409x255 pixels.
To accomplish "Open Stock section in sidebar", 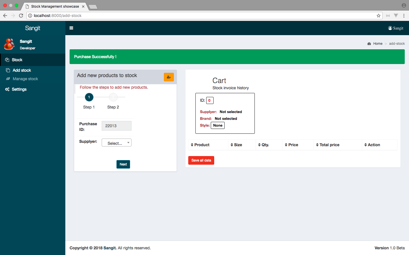I will pyautogui.click(x=17, y=60).
